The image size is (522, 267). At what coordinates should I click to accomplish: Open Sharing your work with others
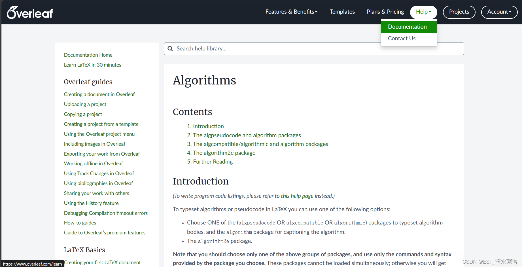pos(96,193)
